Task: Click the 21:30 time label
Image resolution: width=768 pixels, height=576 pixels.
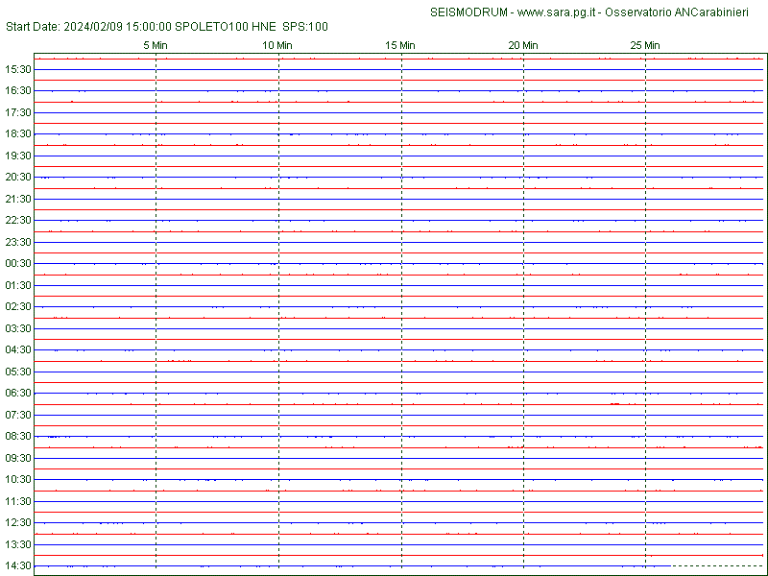Action: click(18, 199)
